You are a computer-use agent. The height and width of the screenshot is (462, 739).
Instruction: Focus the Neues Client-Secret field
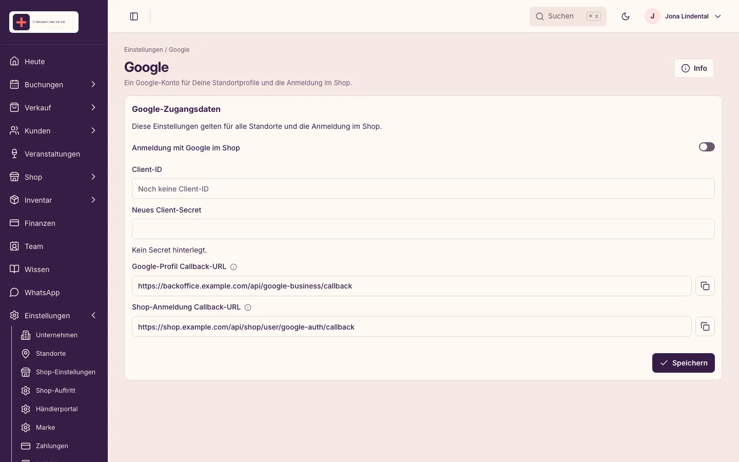point(423,229)
